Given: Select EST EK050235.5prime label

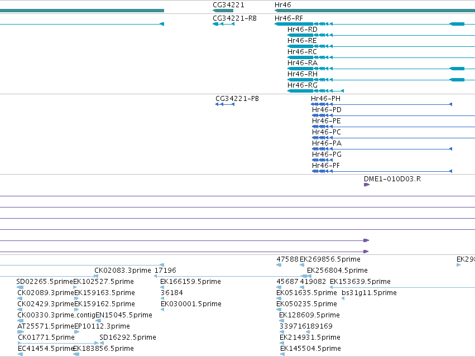Looking at the screenshot, I should pos(306,304).
